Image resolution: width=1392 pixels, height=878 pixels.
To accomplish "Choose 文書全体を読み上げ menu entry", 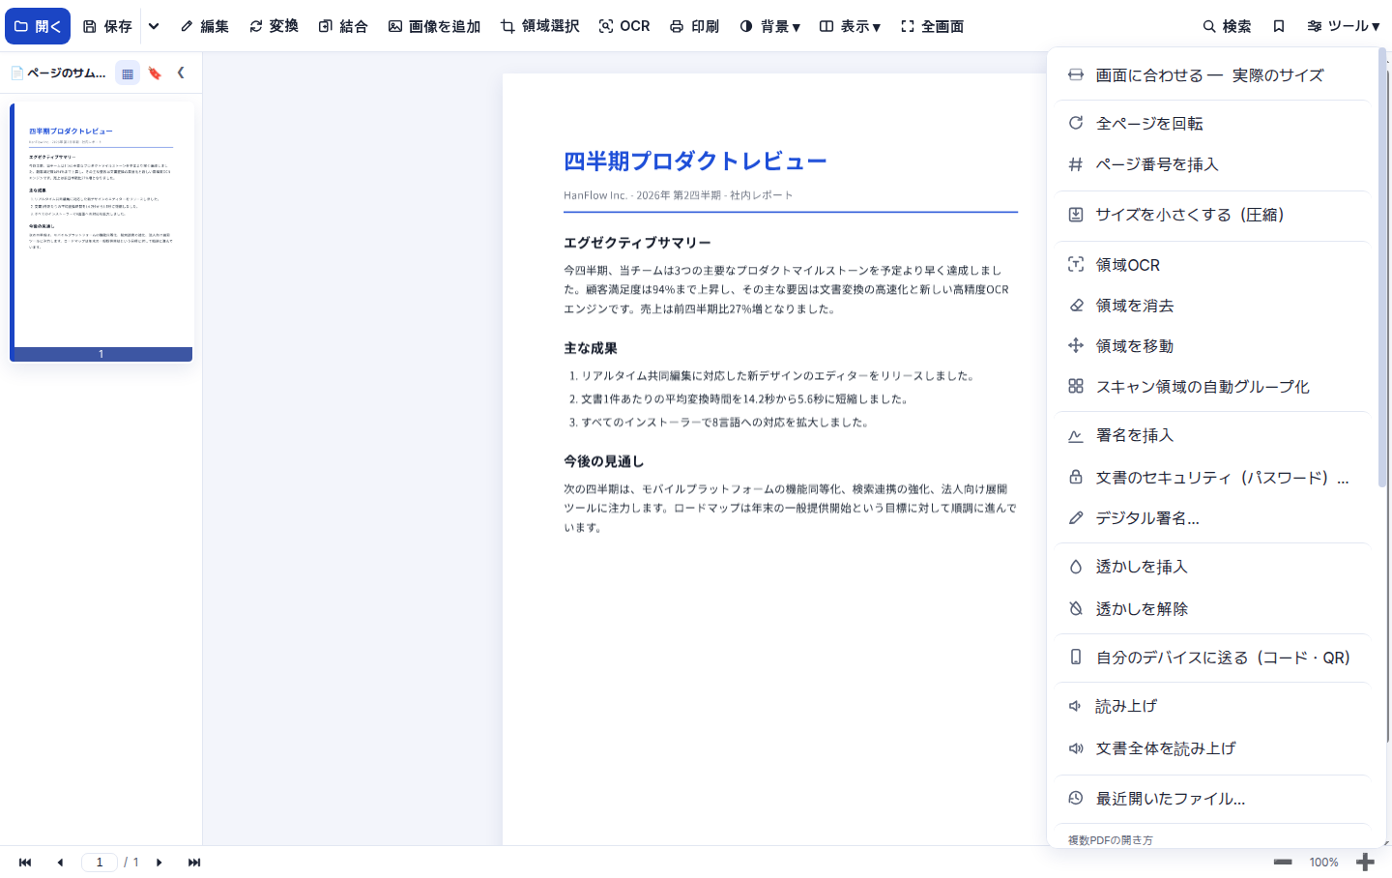I will coord(1212,748).
